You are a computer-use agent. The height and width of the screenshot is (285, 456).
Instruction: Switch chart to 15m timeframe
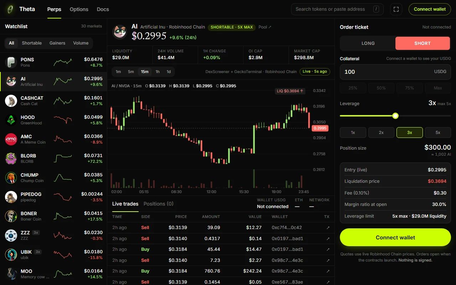click(145, 72)
